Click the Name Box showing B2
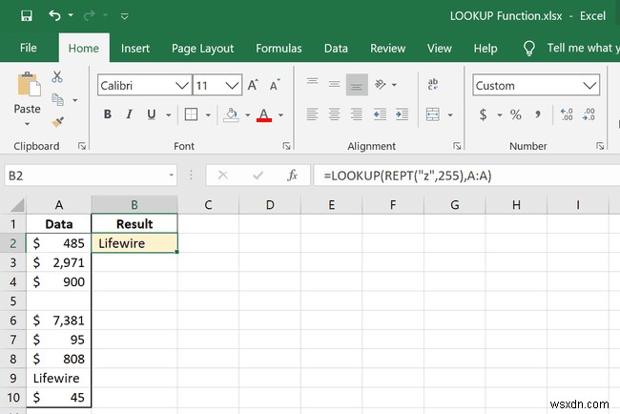The height and width of the screenshot is (414, 620). click(91, 176)
